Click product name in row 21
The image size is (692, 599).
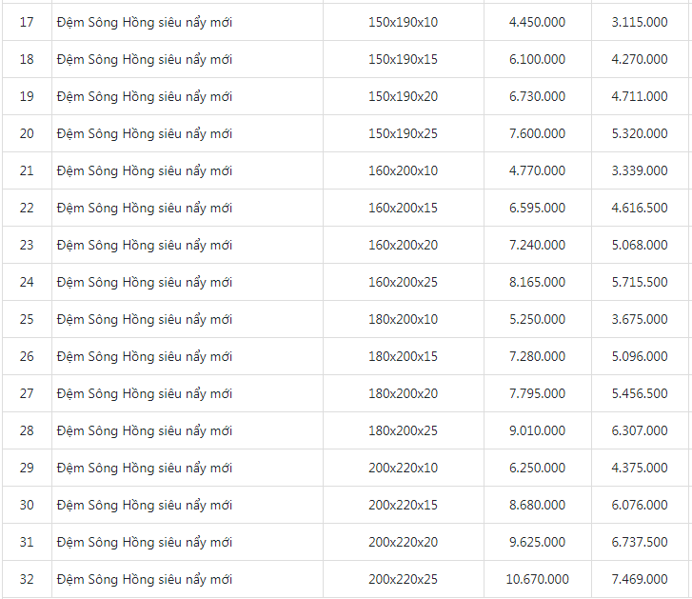[x=145, y=170]
